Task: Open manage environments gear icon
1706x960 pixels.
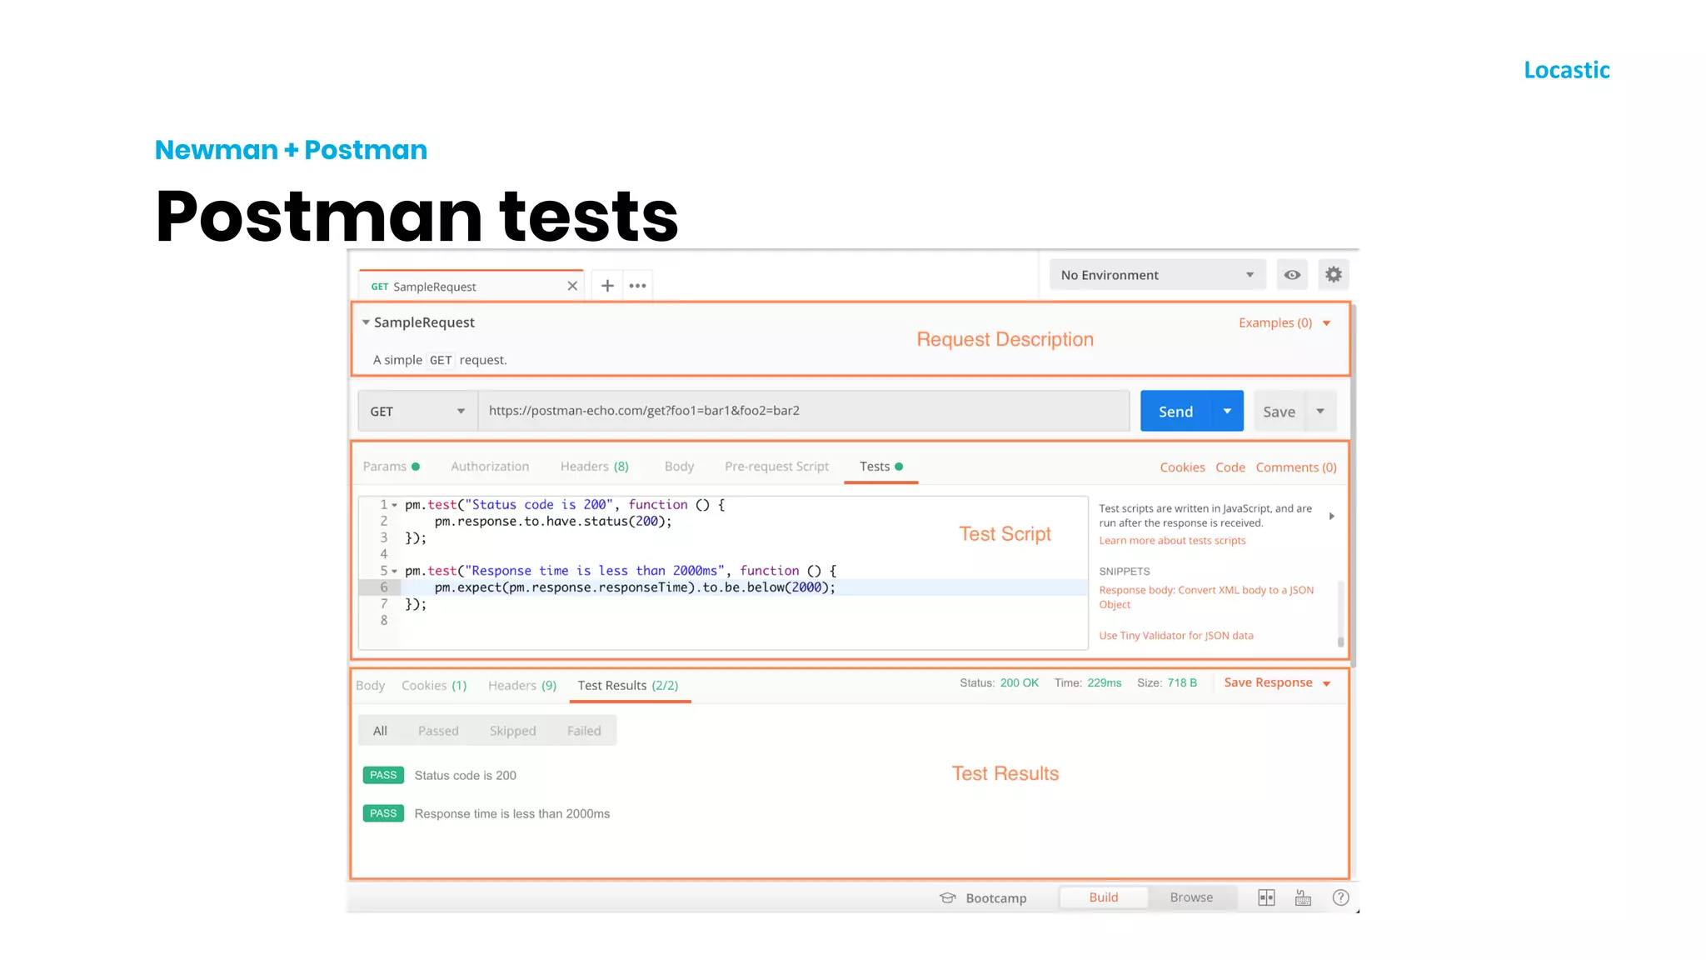Action: (1334, 274)
